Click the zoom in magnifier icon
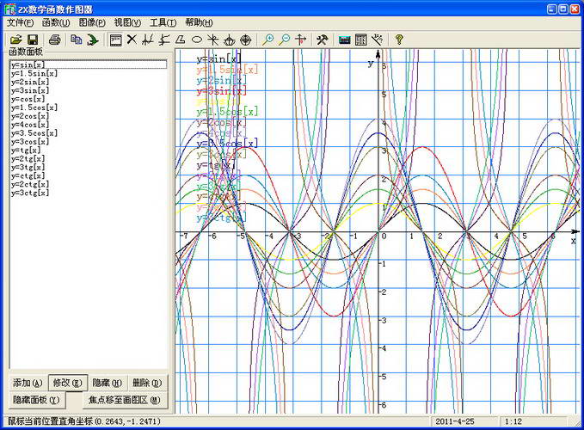The height and width of the screenshot is (430, 584). pyautogui.click(x=267, y=40)
